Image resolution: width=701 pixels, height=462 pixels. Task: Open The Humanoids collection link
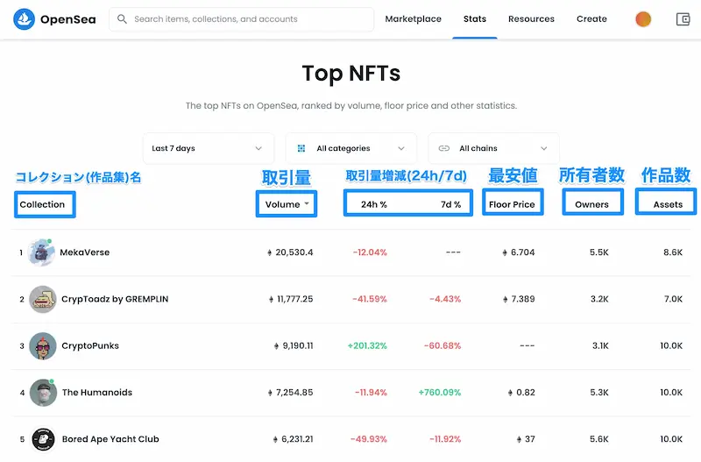[x=97, y=392]
